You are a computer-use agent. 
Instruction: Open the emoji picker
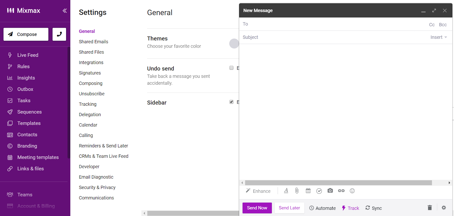(x=352, y=191)
